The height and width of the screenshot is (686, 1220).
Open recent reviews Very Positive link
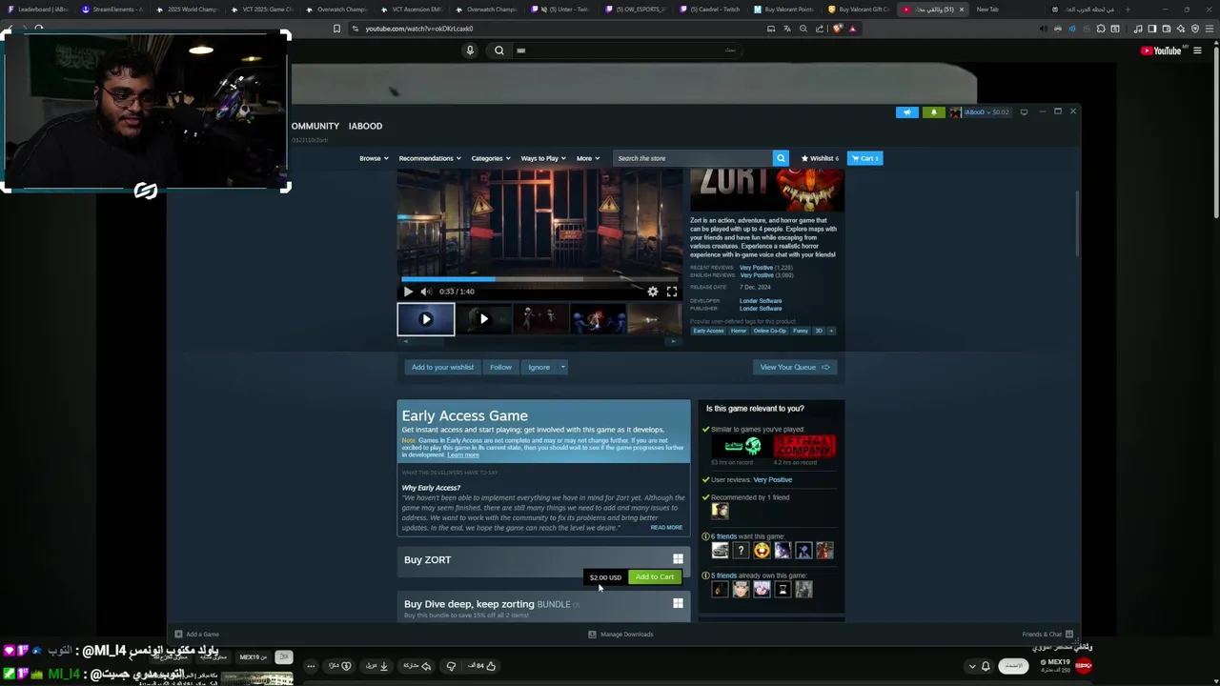(x=757, y=268)
